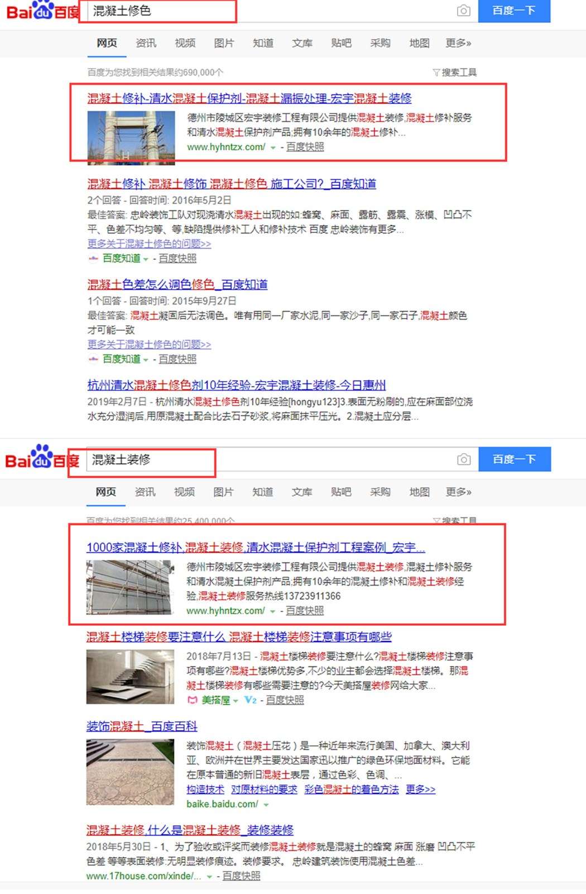Expand the arrow next to baike.baidu.com
Viewport: 586px width, 894px height.
coord(266,805)
